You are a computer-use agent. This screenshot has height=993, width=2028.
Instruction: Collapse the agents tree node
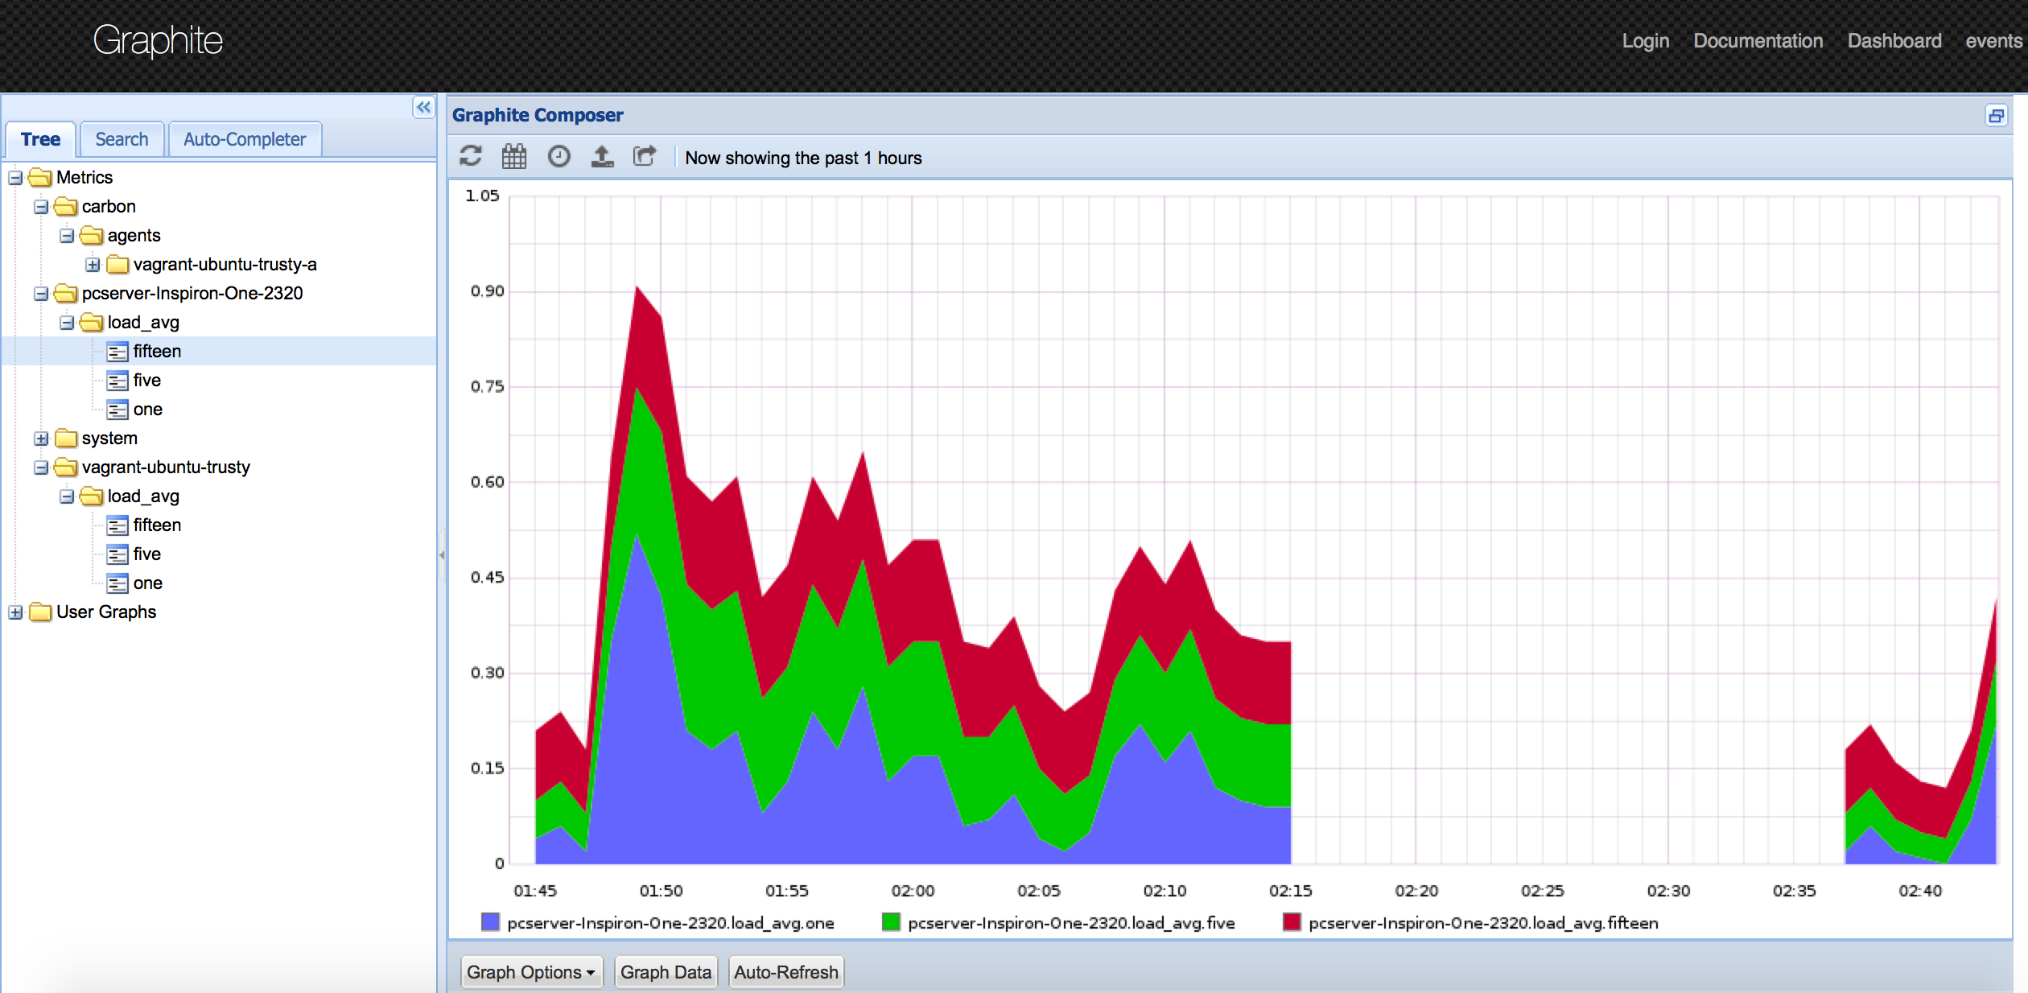(x=67, y=236)
